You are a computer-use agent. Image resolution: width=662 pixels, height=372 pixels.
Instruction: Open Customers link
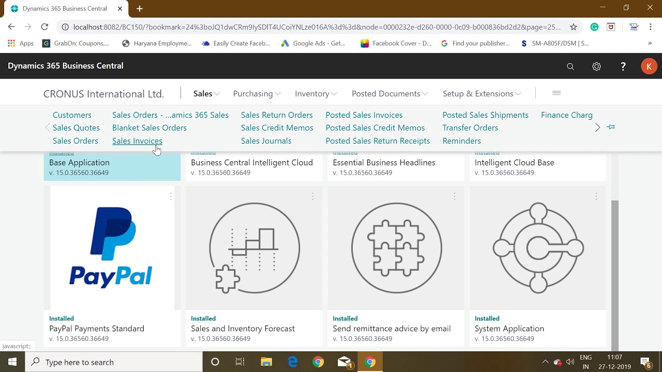click(72, 115)
